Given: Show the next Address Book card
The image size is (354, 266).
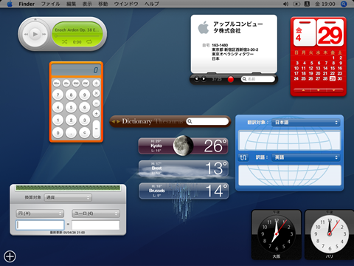Looking at the screenshot, I should coord(204,79).
